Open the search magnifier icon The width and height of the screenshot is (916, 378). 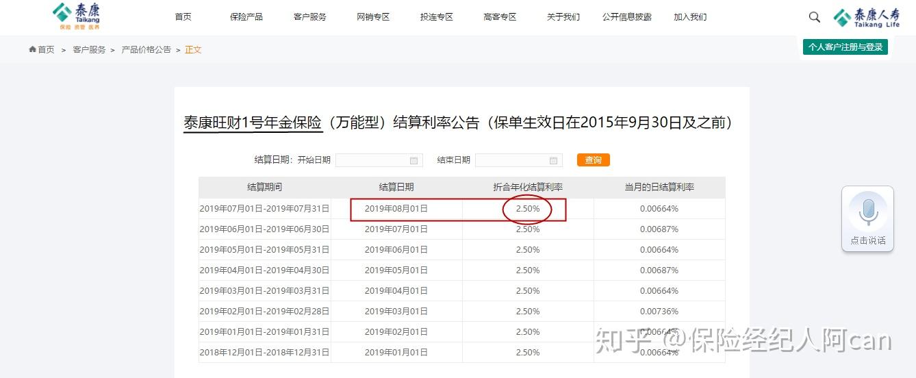(x=814, y=17)
